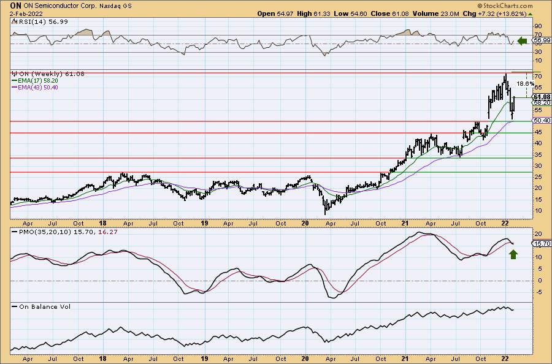
Task: Click the 61.08 price tag on right axis
Action: tap(542, 97)
